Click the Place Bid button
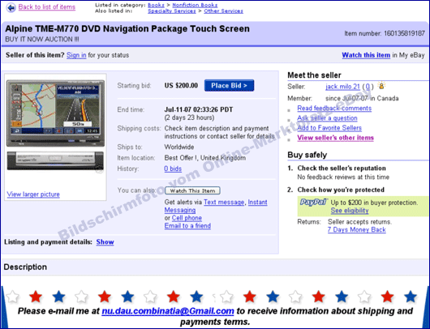Viewport: 430px width, 329px height. tap(229, 85)
